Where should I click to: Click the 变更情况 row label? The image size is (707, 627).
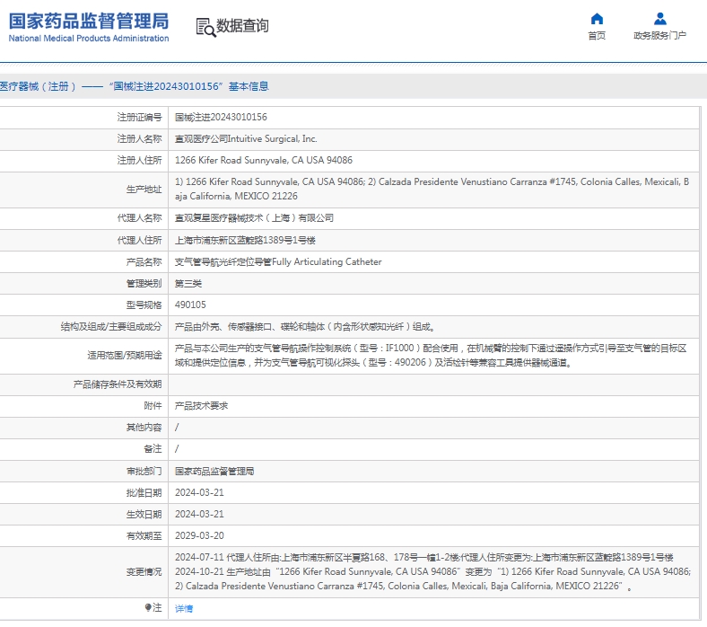coord(144,572)
